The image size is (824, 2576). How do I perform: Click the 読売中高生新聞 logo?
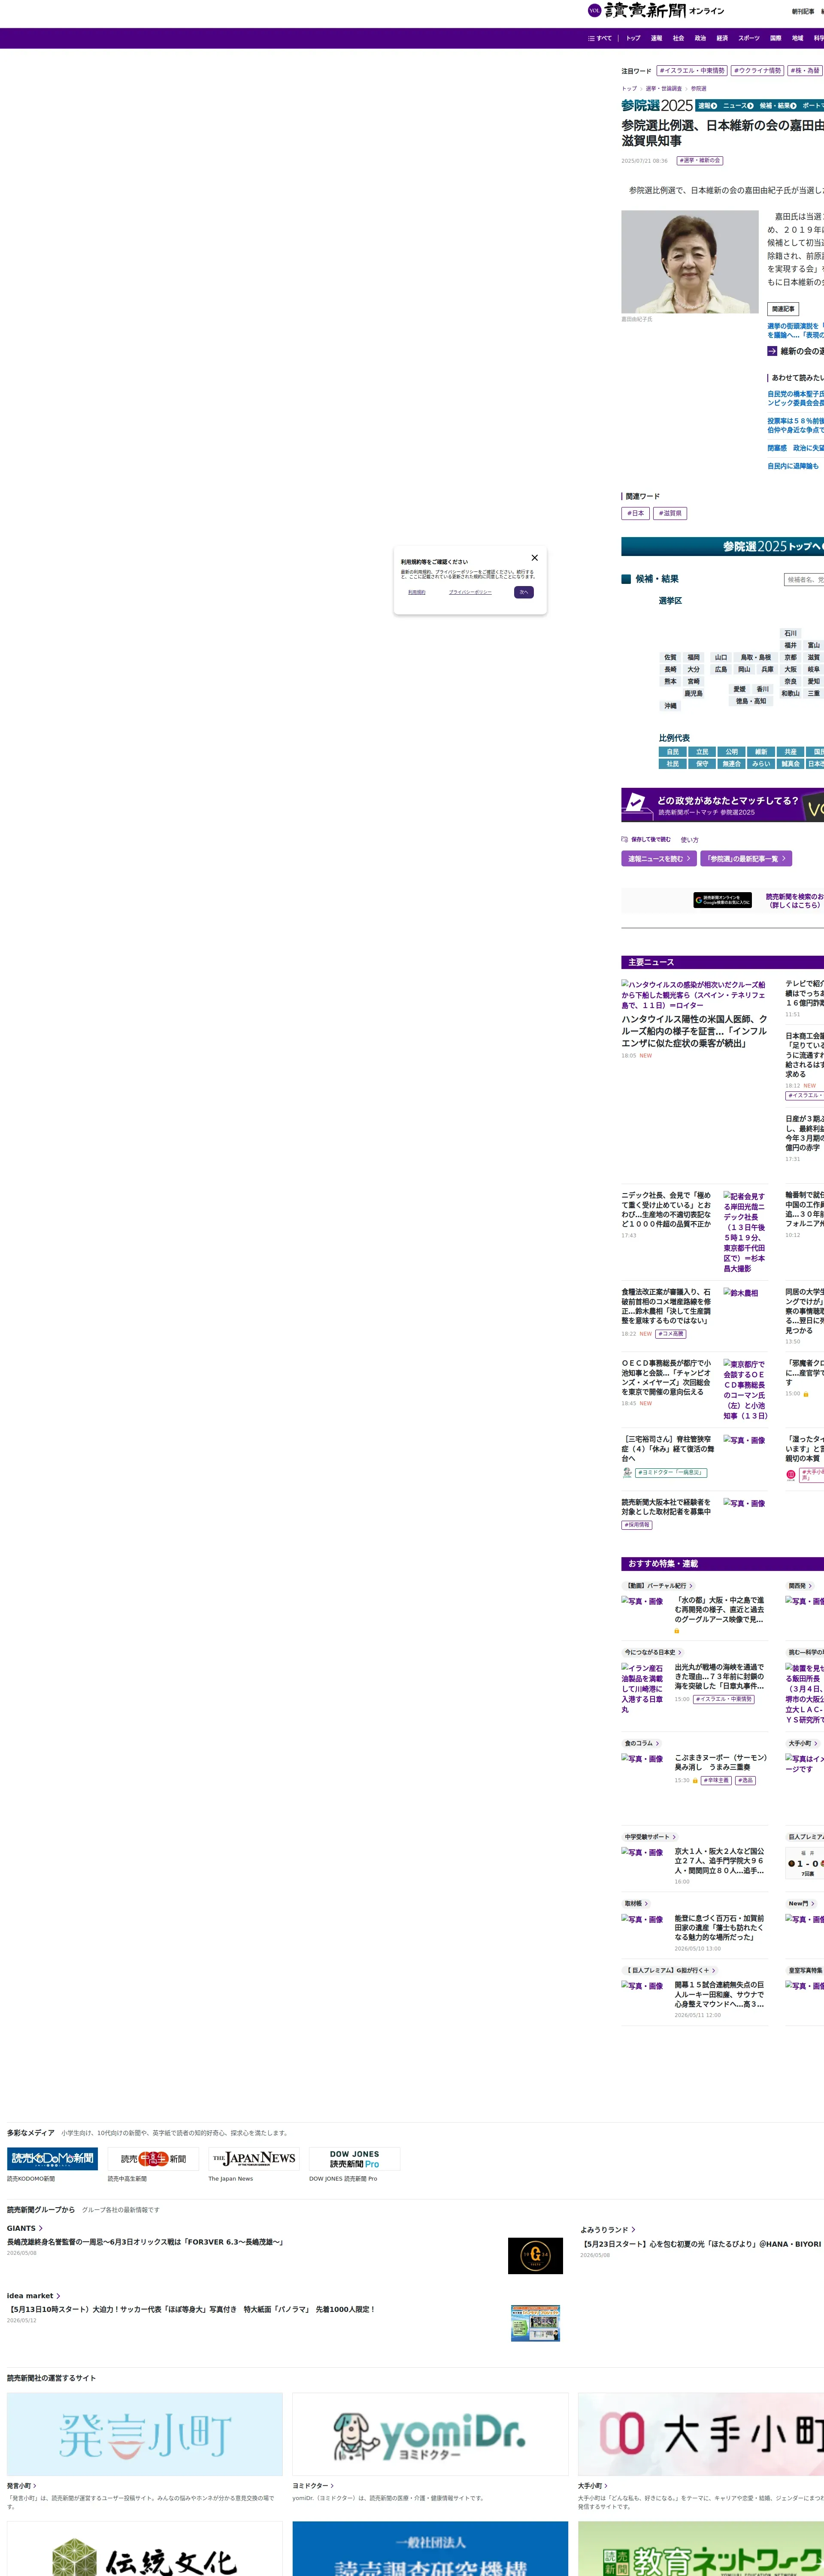click(x=153, y=2159)
